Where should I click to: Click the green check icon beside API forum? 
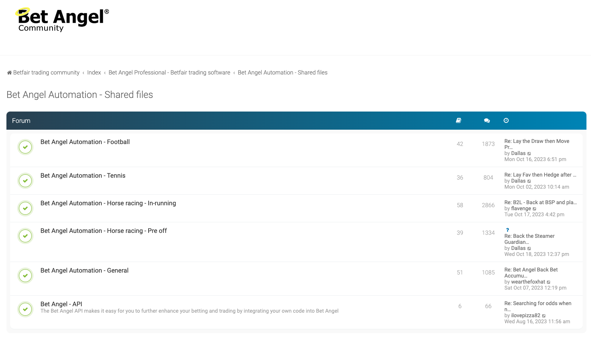click(25, 309)
